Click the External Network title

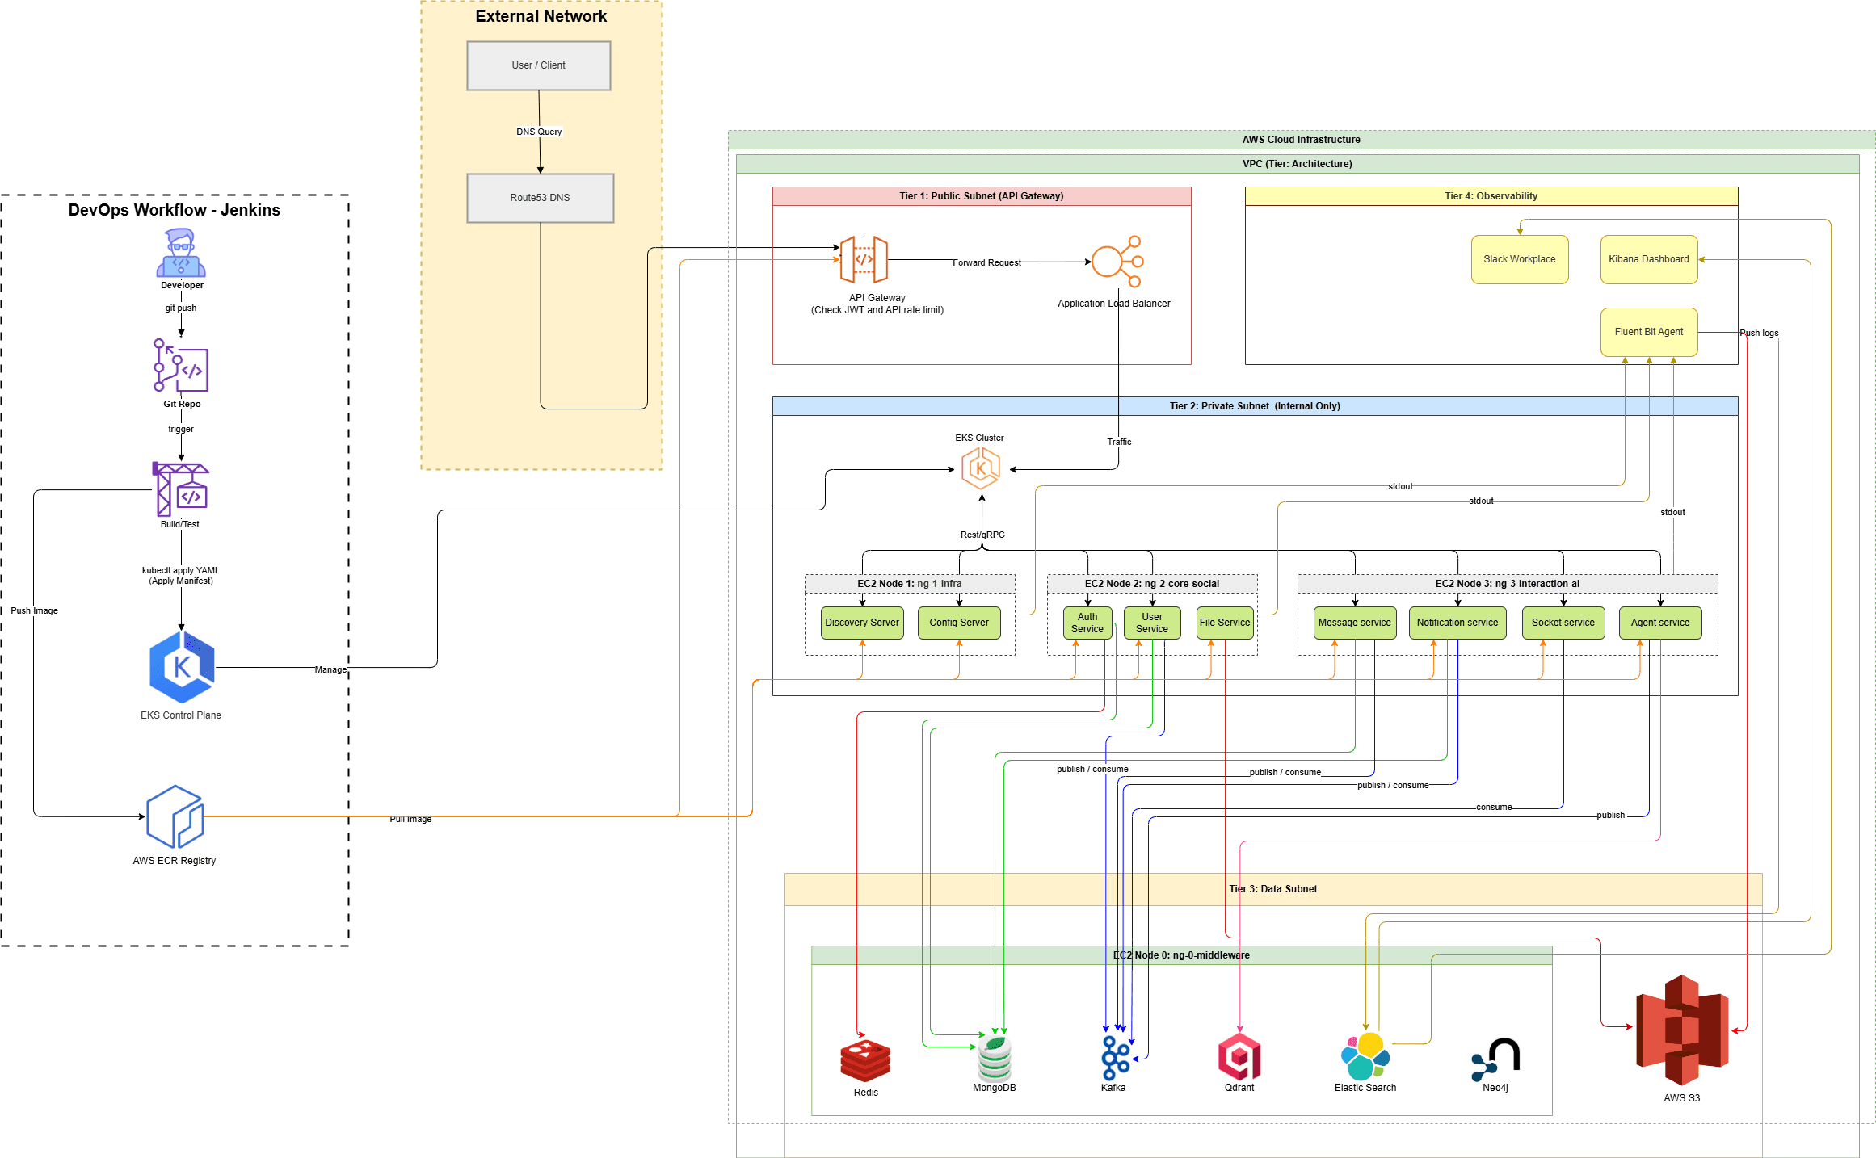pos(541,16)
